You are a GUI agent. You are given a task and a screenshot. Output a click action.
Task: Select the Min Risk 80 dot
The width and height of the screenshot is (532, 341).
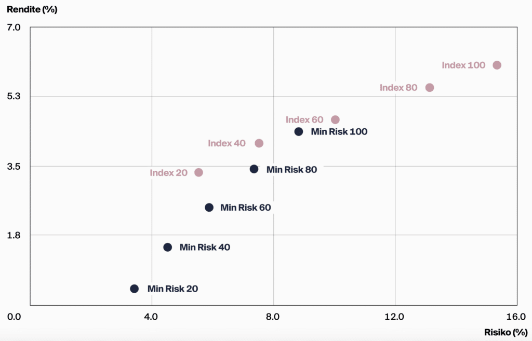254,169
